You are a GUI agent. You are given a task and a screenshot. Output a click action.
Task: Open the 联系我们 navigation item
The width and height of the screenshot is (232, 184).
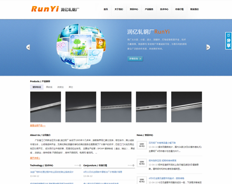(x=194, y=9)
